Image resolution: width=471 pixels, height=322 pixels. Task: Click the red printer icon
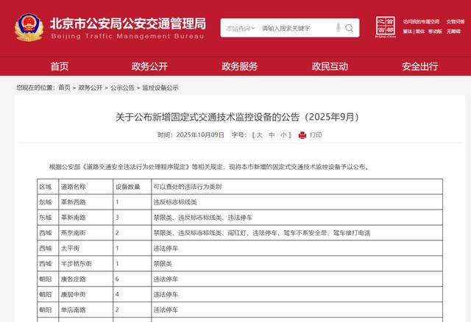click(x=302, y=135)
